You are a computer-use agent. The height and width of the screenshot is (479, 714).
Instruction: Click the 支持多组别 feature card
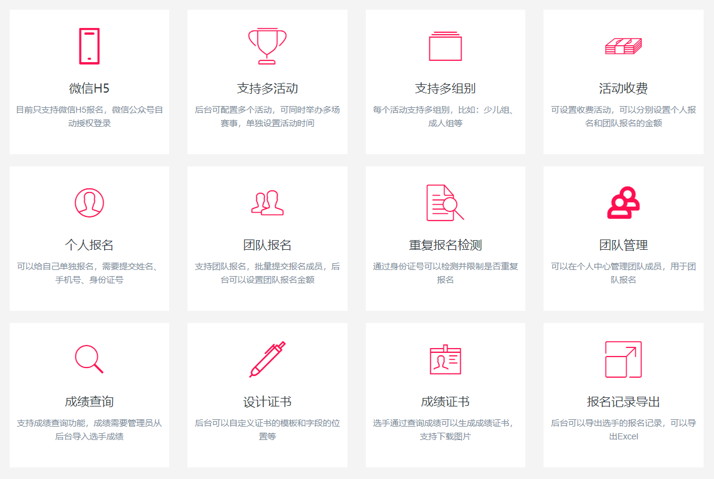tap(444, 80)
